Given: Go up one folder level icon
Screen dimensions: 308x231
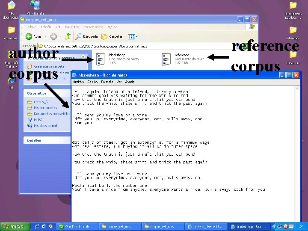Looking at the screenshot, I should tap(68, 36).
